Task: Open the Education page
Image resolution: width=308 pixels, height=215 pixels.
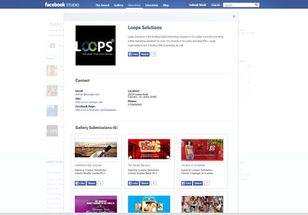Action: point(152,5)
